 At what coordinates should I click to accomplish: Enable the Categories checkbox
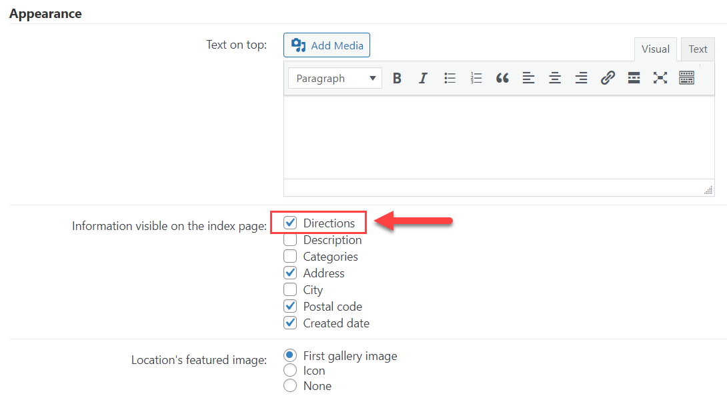coord(290,256)
